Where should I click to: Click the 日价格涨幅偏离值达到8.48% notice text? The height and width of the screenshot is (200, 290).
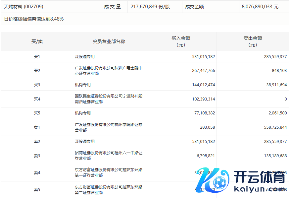coord(34,19)
